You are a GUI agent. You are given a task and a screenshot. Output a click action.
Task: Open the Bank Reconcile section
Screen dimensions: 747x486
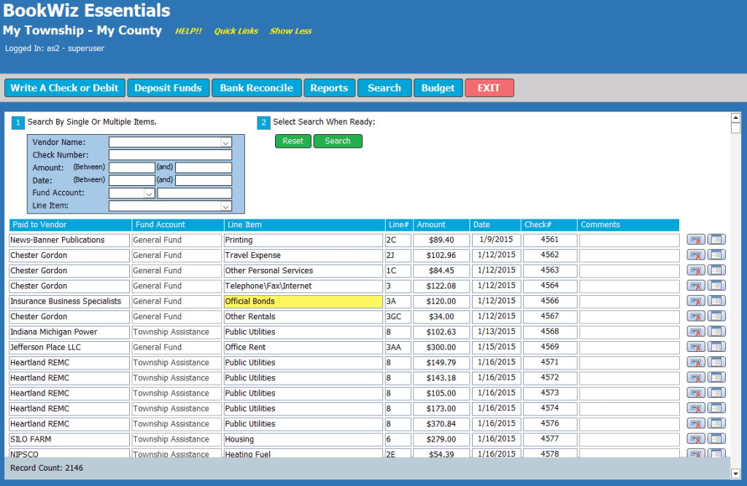point(256,88)
